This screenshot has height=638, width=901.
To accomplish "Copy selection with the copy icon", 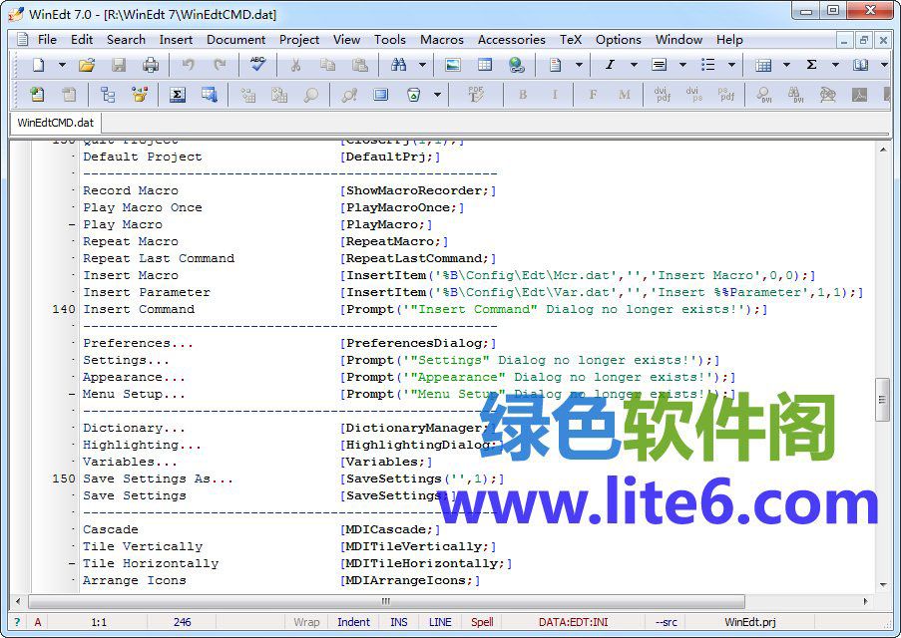I will click(327, 65).
